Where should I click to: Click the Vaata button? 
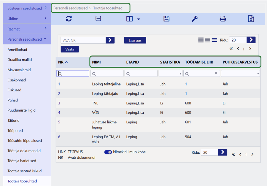coord(70,49)
